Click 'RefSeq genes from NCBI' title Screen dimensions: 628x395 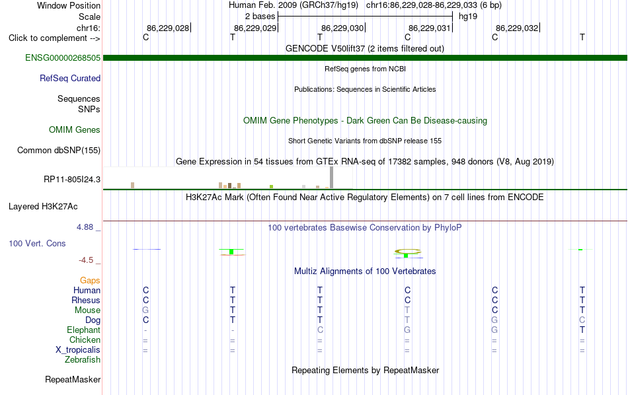pos(365,69)
